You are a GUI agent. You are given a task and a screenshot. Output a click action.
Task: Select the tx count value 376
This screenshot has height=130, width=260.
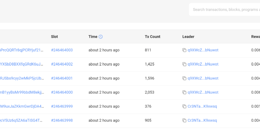[148, 106]
